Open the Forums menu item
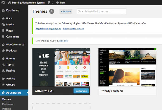 tap(11, 59)
